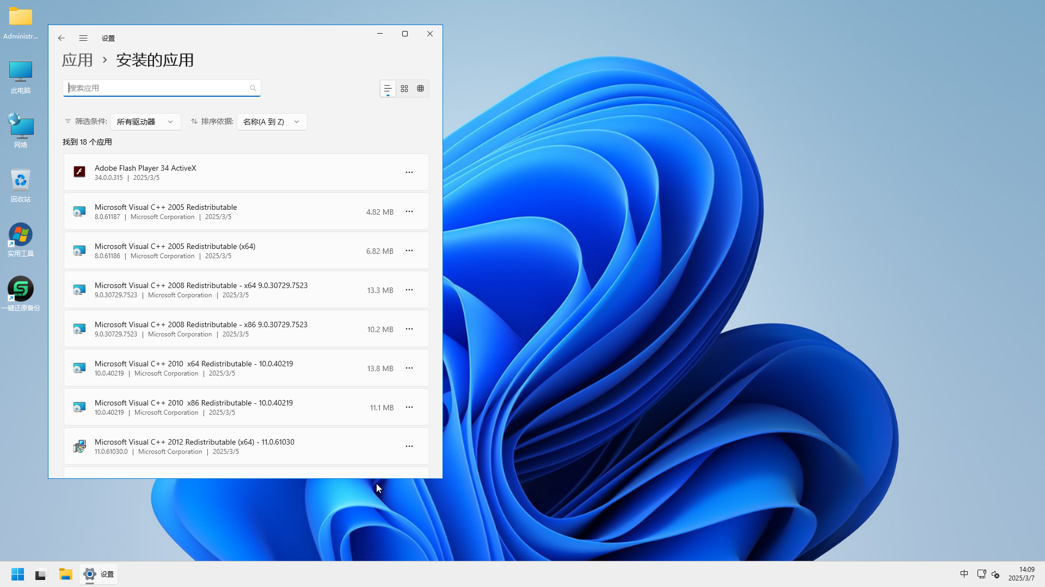Click the 34.0.0.315 version text
Viewport: 1045px width, 587px height.
(109, 178)
